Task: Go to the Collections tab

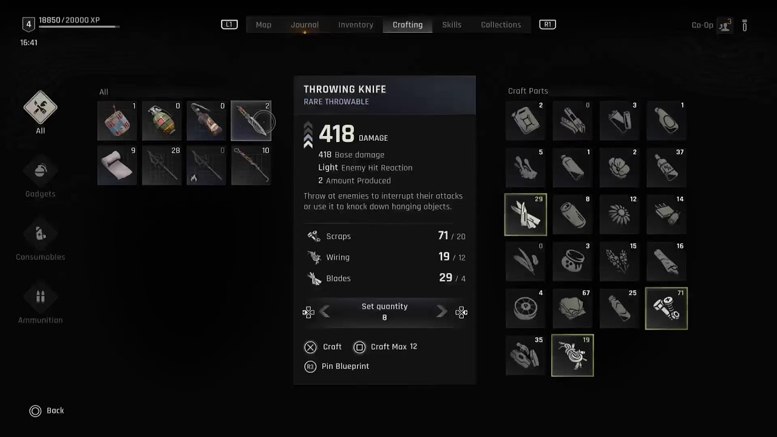Action: click(x=501, y=25)
